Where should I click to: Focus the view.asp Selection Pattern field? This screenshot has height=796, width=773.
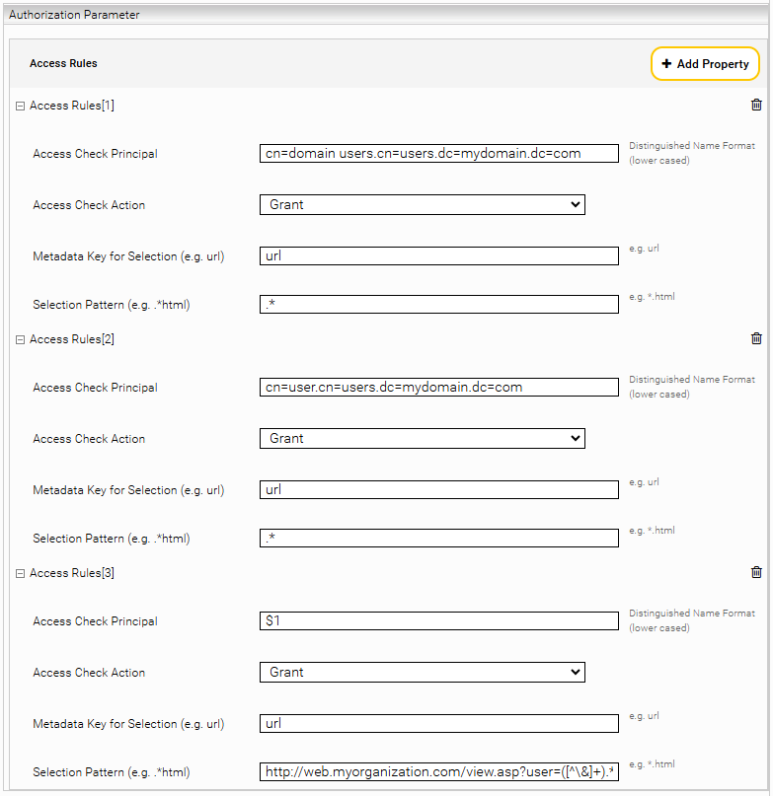point(439,771)
